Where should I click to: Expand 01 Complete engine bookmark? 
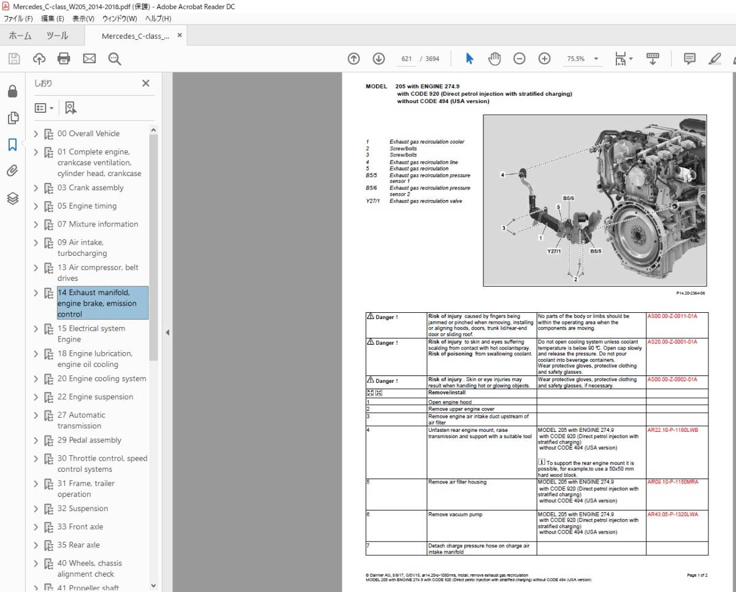click(x=36, y=152)
